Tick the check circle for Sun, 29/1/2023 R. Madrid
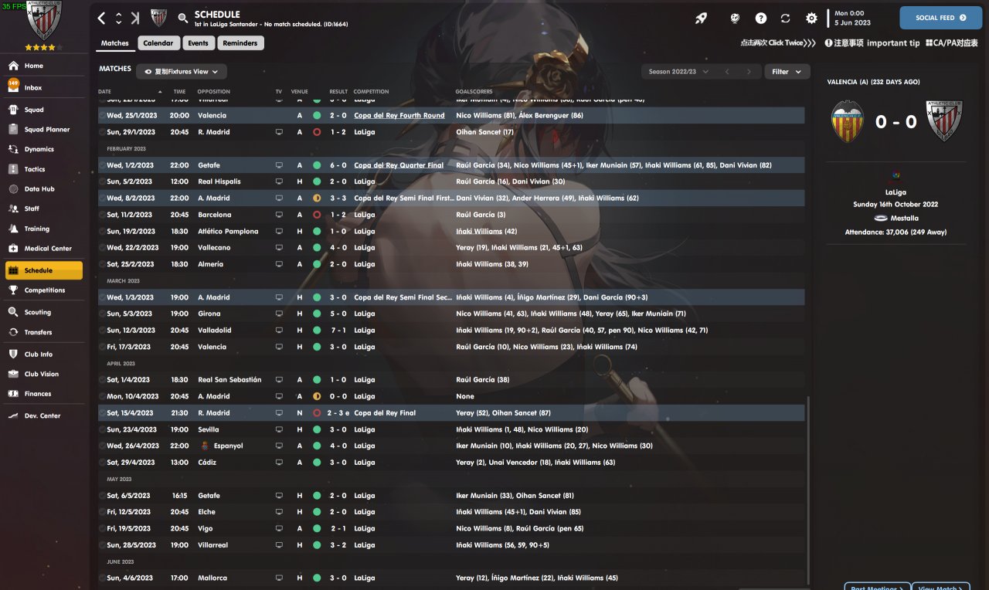989x590 pixels. point(102,132)
